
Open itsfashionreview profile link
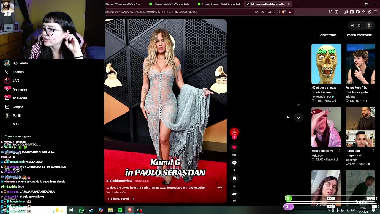[x=119, y=181]
